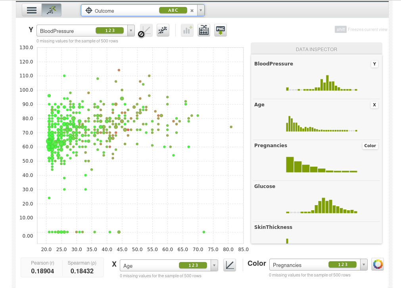Viewport: 401px width, 288px height.
Task: Click the X badge next to Age
Action: point(374,105)
